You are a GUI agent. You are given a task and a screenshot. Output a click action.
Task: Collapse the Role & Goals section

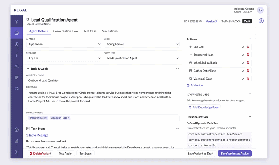tap(178, 69)
